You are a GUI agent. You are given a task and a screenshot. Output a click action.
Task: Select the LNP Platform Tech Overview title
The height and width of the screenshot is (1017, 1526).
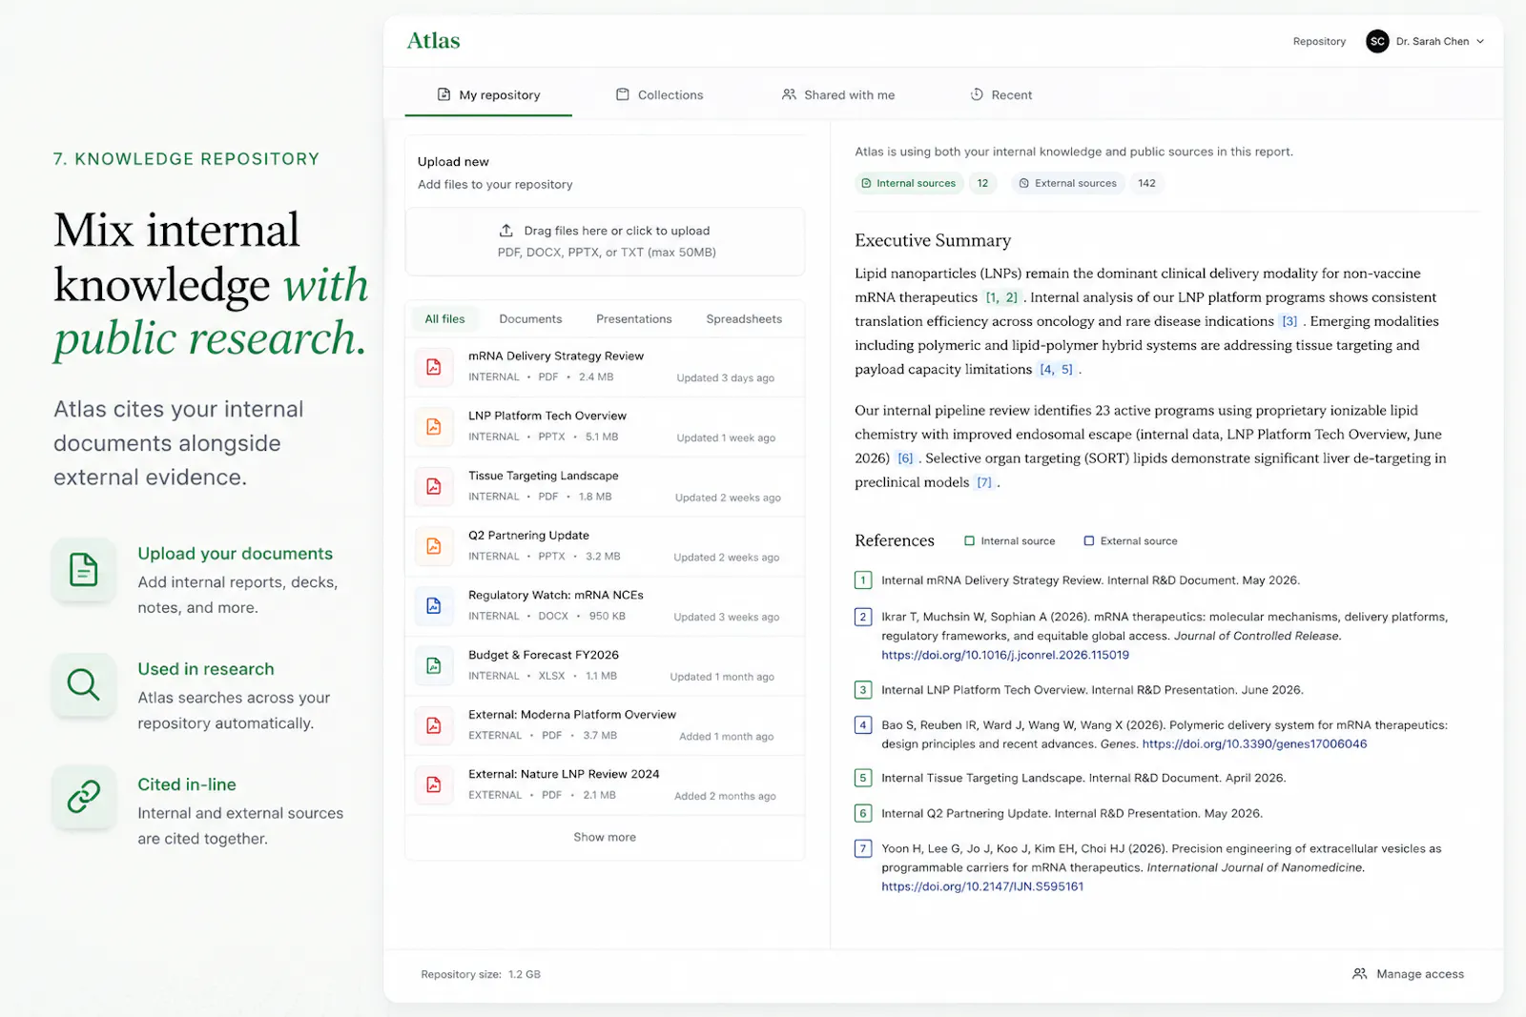(x=547, y=417)
